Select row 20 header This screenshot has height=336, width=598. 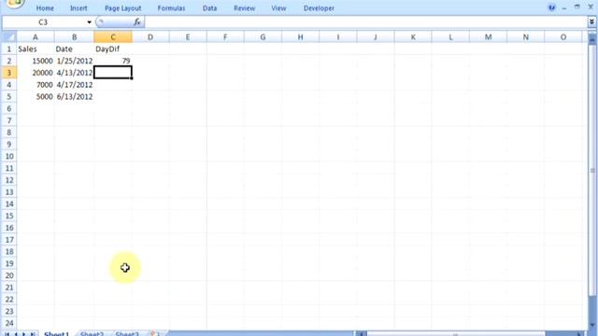coord(8,275)
